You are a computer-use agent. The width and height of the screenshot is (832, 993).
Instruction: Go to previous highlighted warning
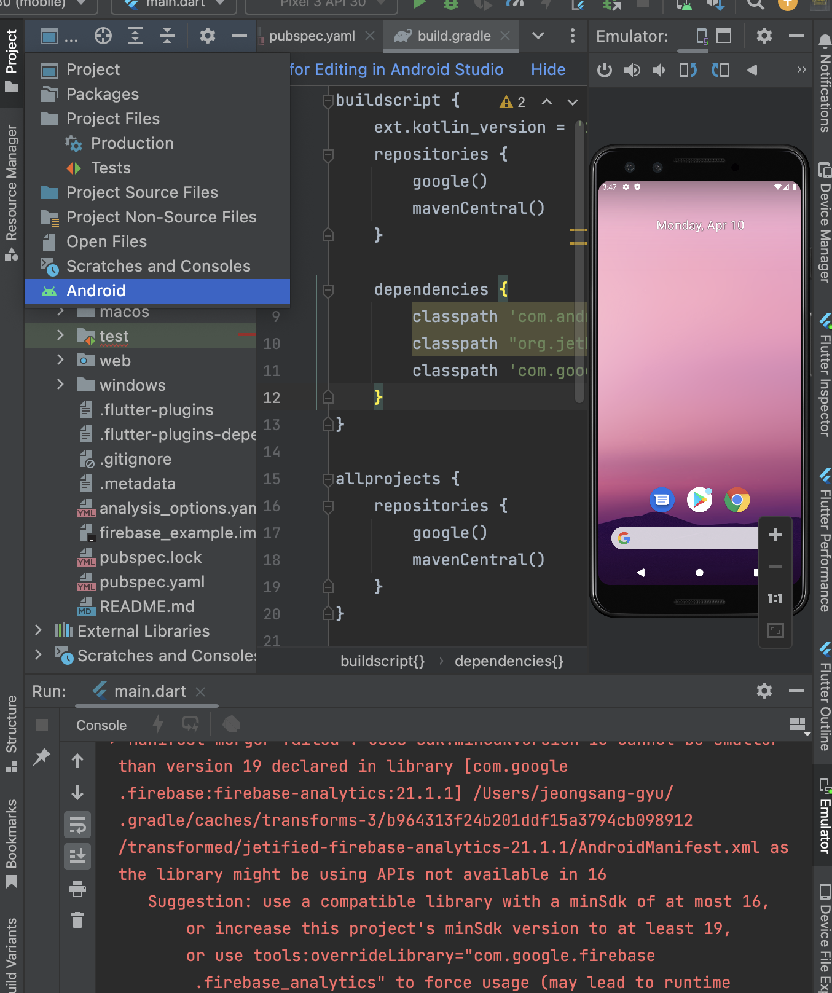tap(547, 102)
